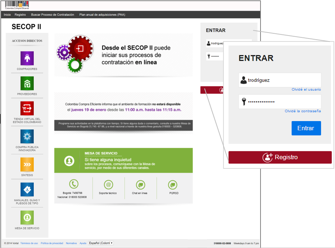Open the Ayuda footer link
The height and width of the screenshot is (248, 335).
point(83,243)
